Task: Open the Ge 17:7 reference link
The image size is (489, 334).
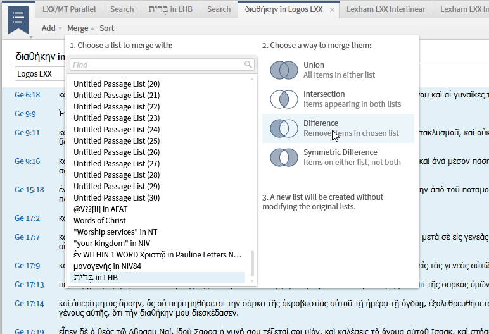Action: pyautogui.click(x=27, y=237)
